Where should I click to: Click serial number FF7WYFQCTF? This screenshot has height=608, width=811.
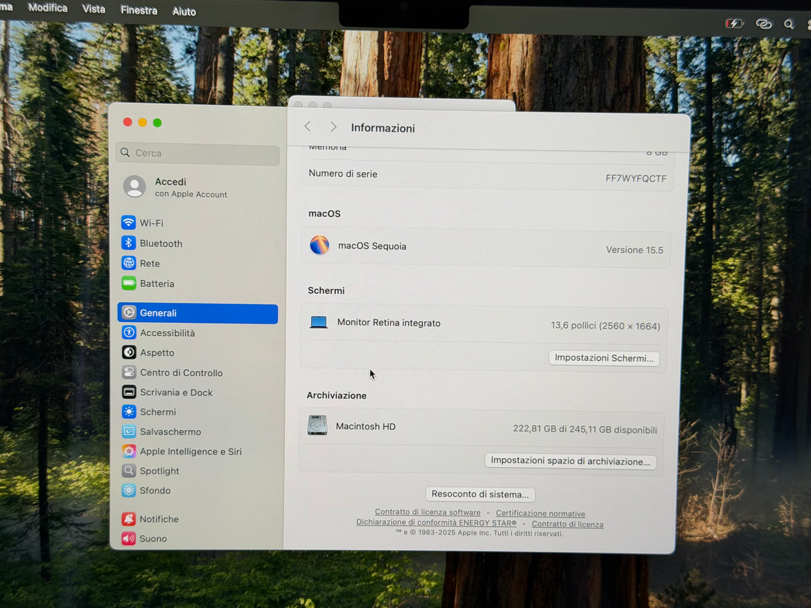pos(636,178)
